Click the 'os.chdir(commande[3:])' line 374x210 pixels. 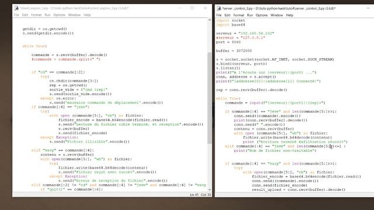74,80
